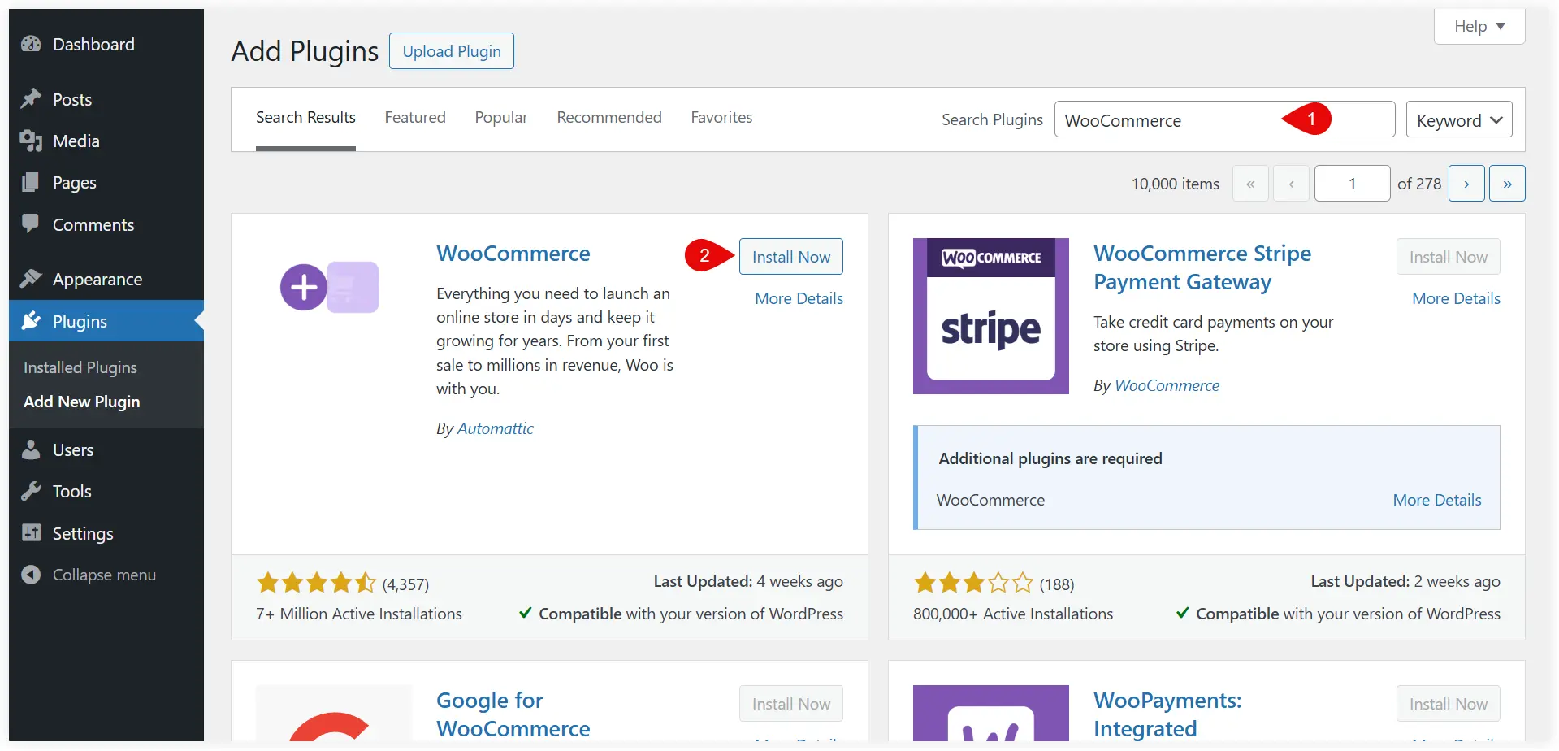Switch to the Featured tab
The height and width of the screenshot is (751, 1559).
point(415,118)
